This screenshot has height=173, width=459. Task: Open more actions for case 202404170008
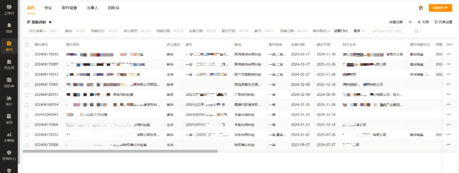pyautogui.click(x=448, y=145)
